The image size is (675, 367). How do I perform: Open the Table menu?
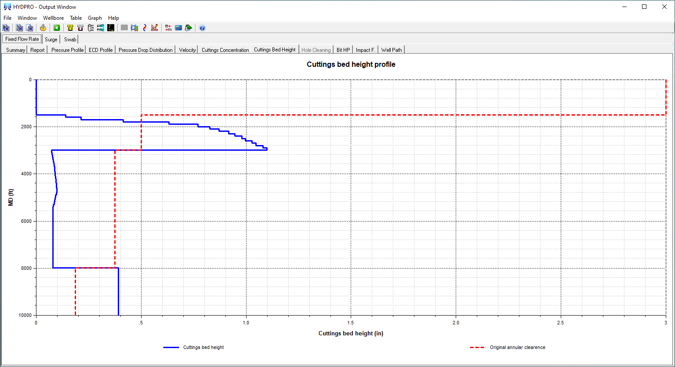(x=76, y=18)
